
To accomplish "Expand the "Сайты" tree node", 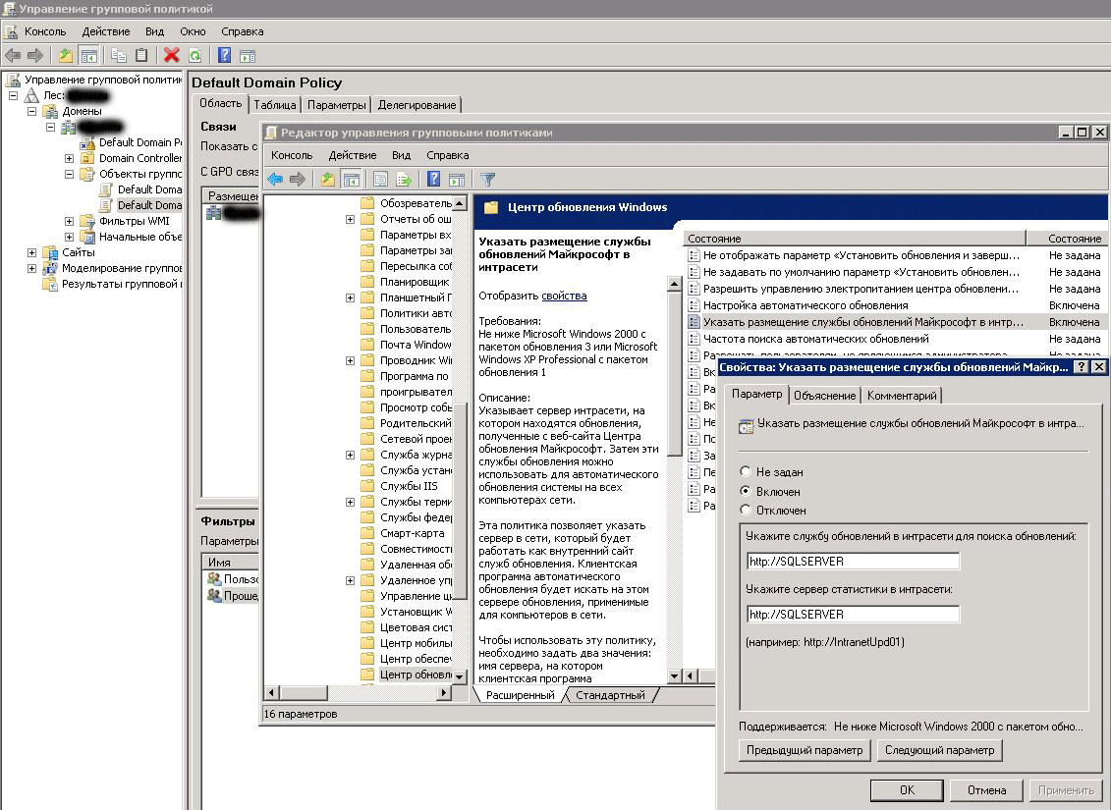I will [x=32, y=252].
